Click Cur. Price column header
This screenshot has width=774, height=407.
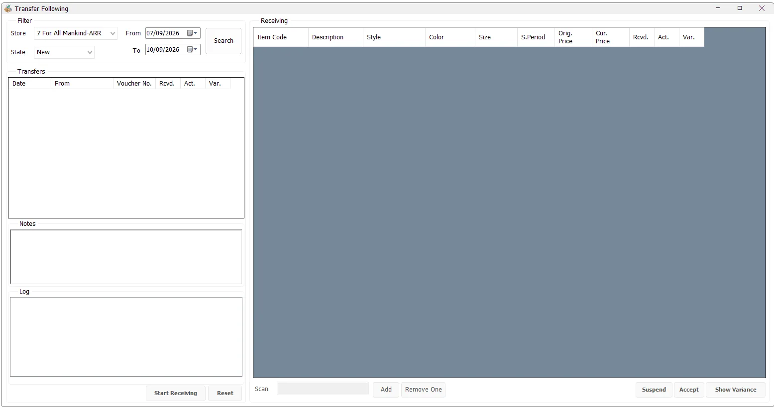pos(611,37)
